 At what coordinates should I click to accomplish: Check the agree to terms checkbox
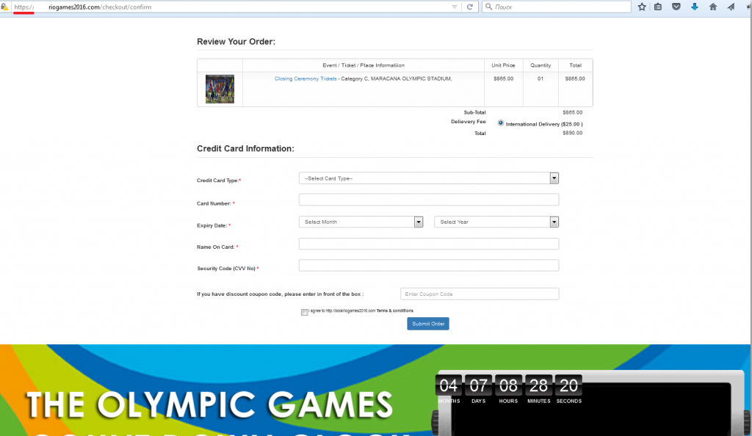click(x=305, y=313)
